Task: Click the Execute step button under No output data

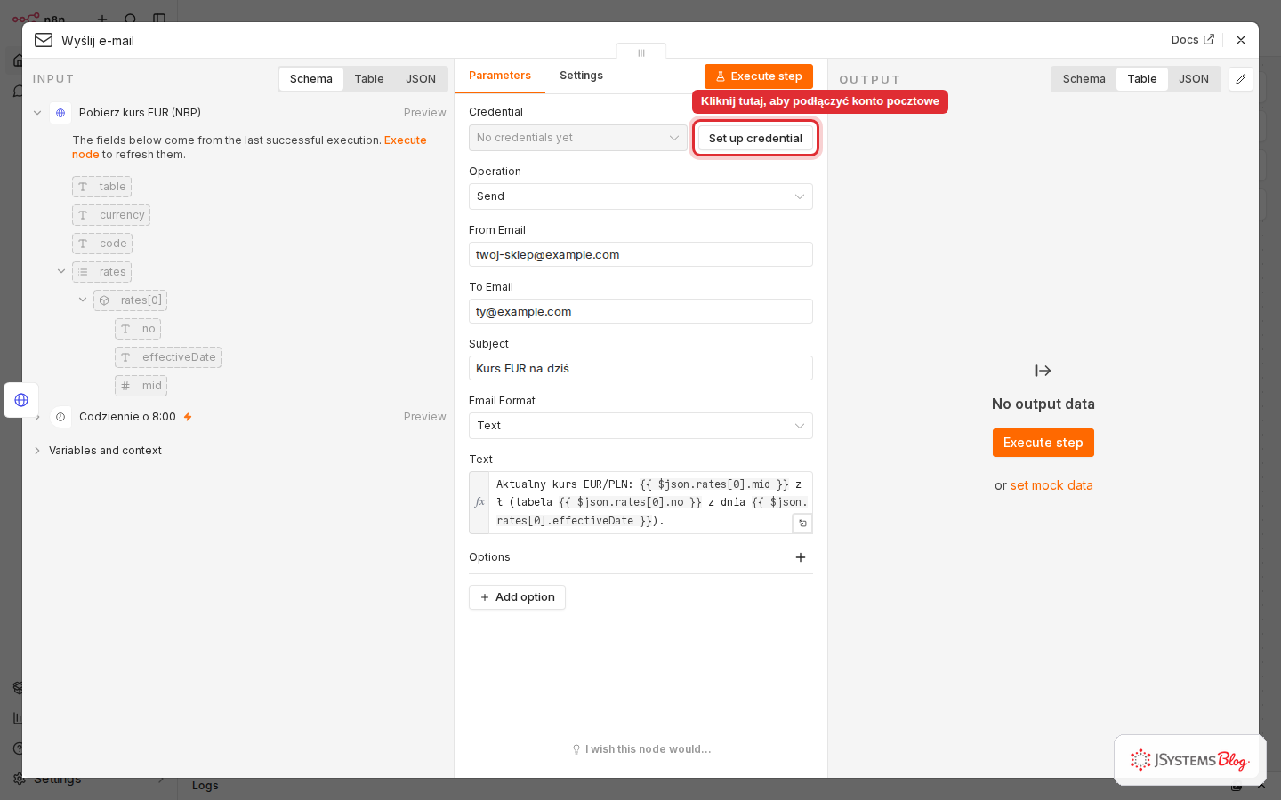Action: pos(1043,443)
